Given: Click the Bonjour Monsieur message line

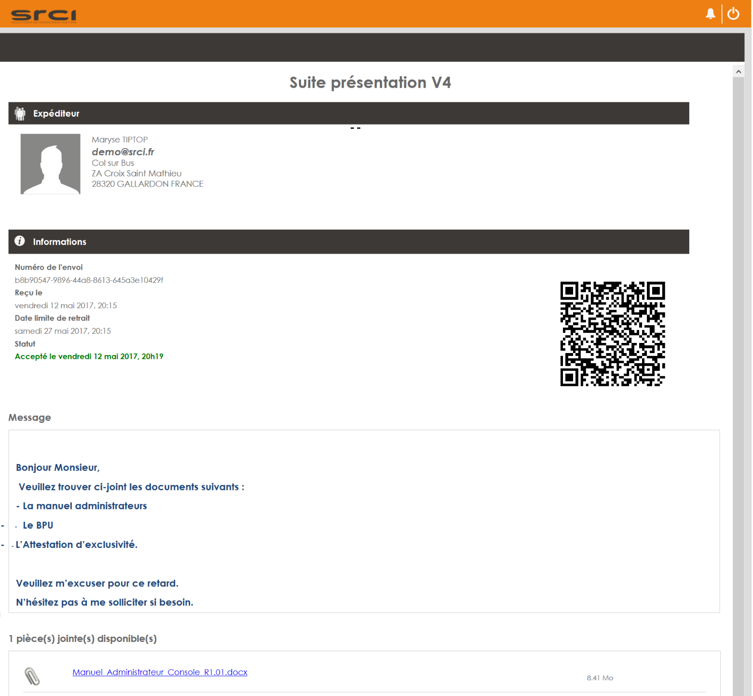Looking at the screenshot, I should [x=57, y=467].
